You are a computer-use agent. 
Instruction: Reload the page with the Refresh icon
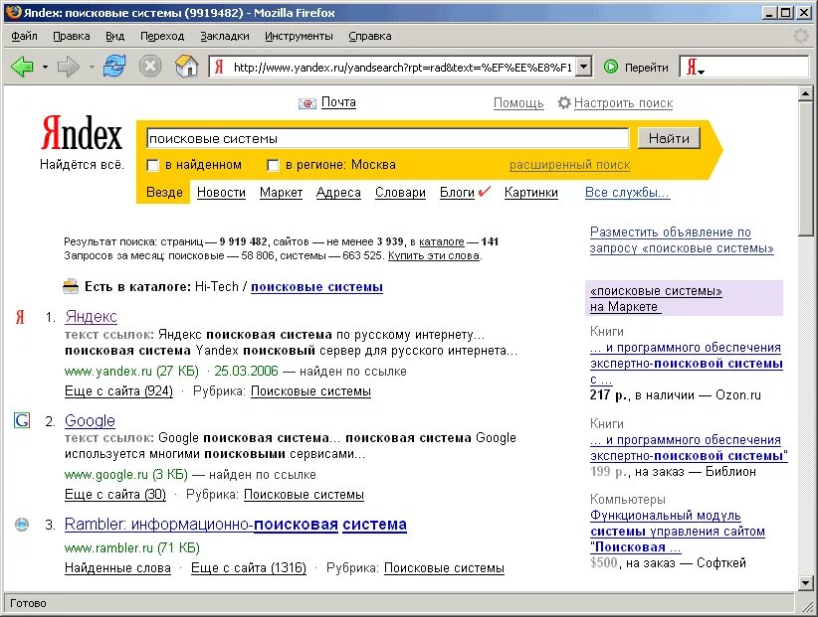pyautogui.click(x=114, y=67)
